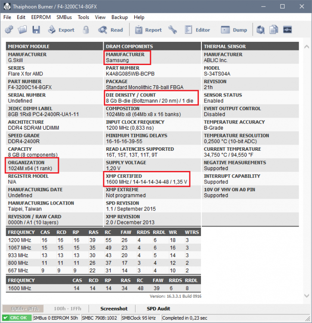Click the SPD Audit button
Screen dimensions: 312x323
tap(158, 309)
